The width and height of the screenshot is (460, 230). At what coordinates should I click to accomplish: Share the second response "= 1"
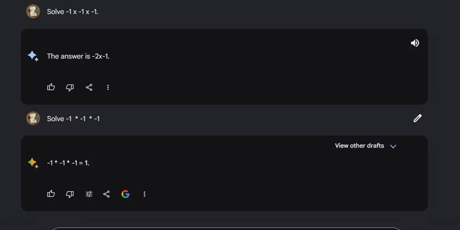[x=106, y=194]
